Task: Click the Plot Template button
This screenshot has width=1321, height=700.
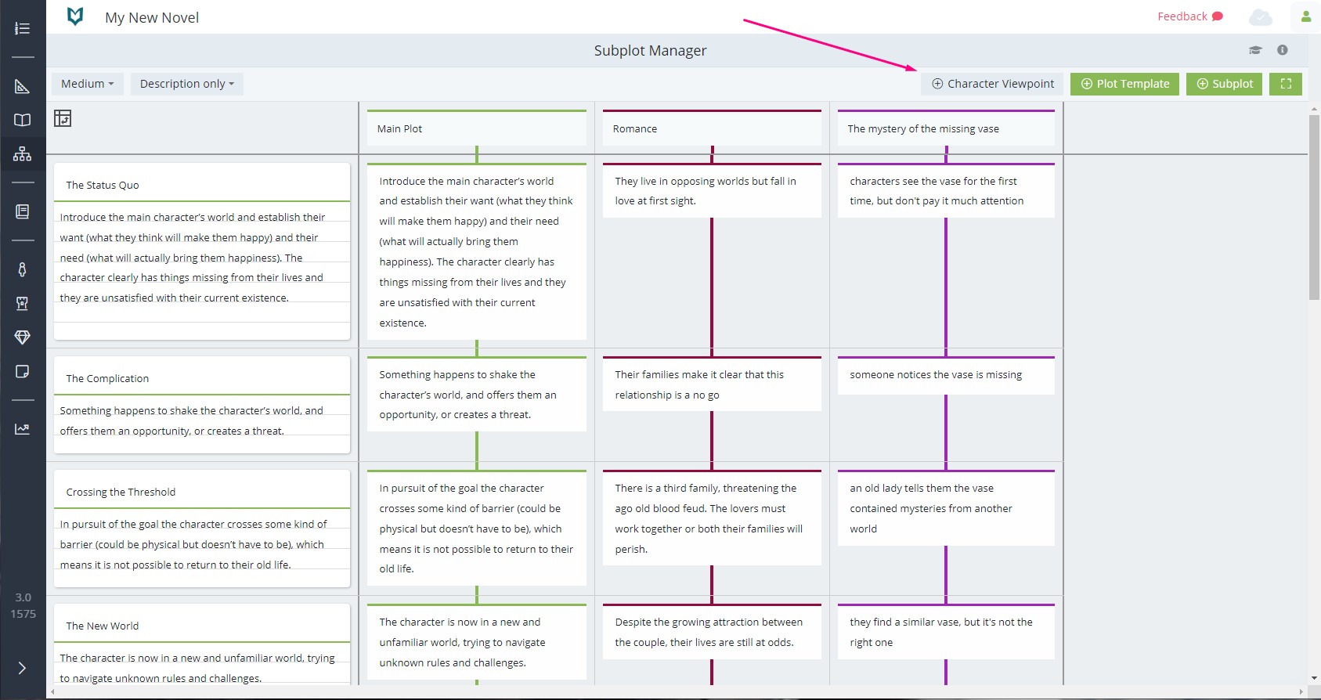Action: 1124,84
